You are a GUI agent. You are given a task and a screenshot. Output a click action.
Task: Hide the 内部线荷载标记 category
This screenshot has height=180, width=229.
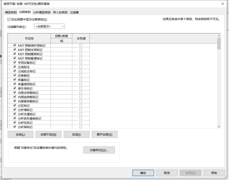click(14, 97)
